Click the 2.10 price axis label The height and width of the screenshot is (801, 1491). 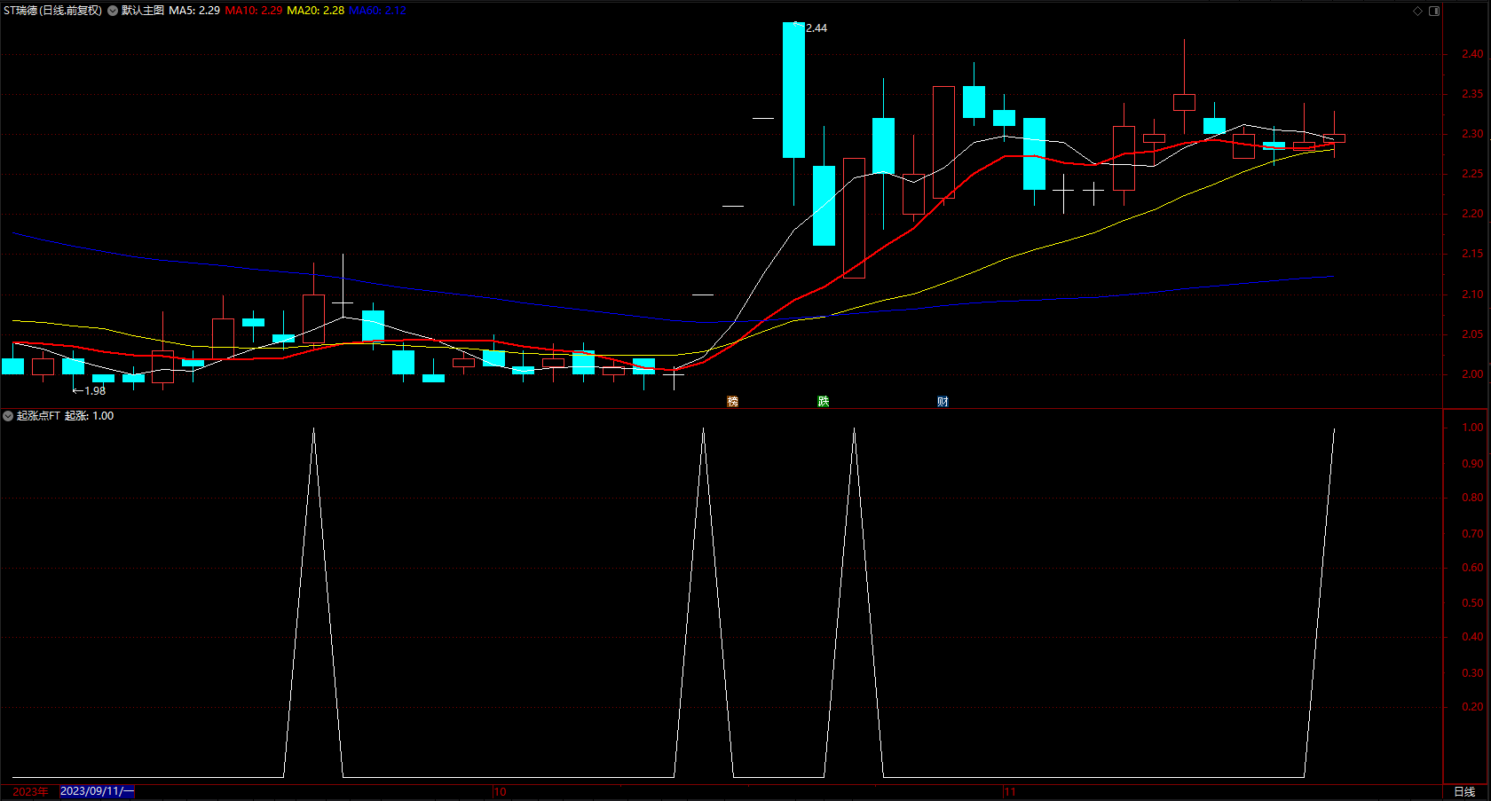[1472, 294]
